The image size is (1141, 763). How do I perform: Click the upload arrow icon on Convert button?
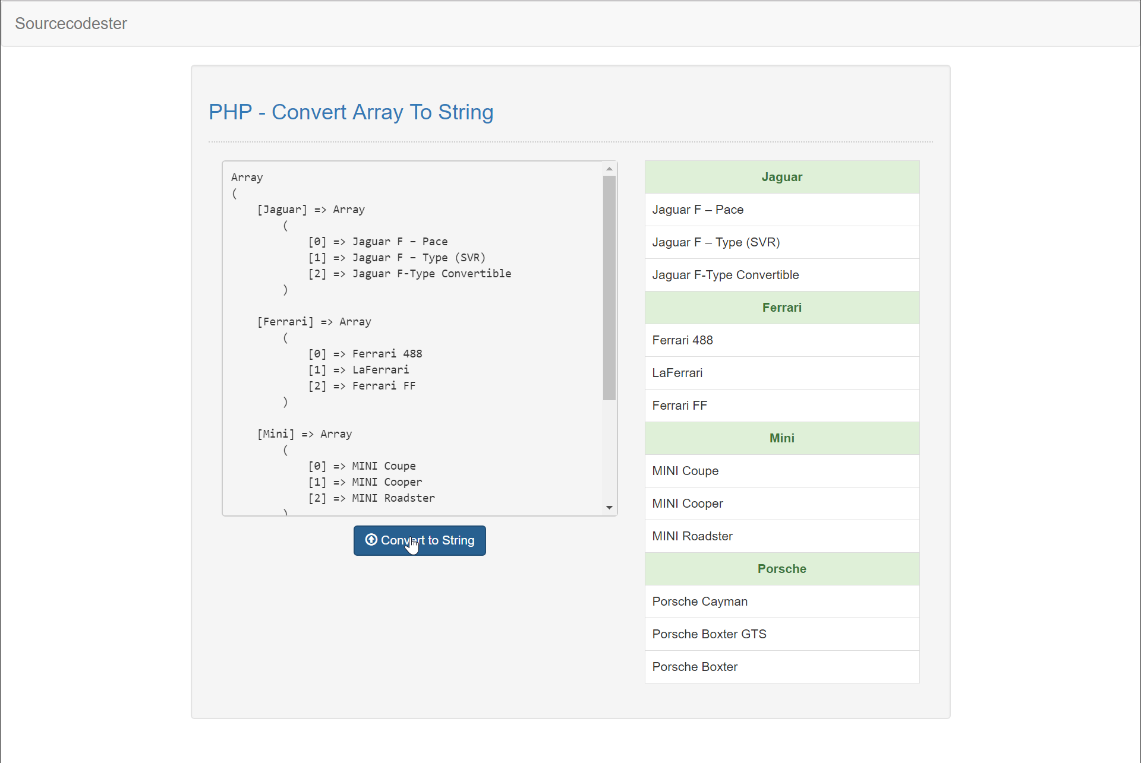371,540
